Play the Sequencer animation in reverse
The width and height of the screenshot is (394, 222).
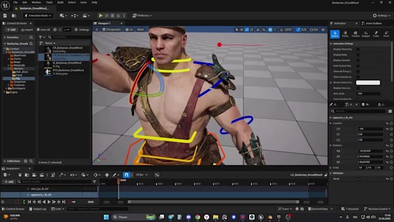coord(44,202)
